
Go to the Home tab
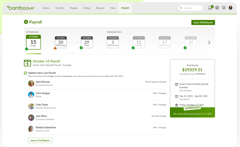tap(46, 8)
